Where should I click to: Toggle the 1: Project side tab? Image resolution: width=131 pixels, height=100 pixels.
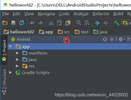point(4,50)
